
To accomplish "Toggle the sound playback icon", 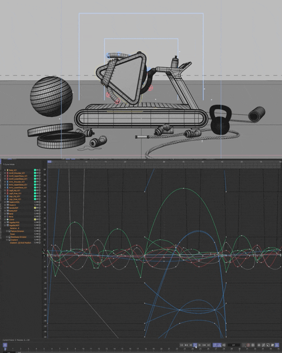I will pos(224,345).
